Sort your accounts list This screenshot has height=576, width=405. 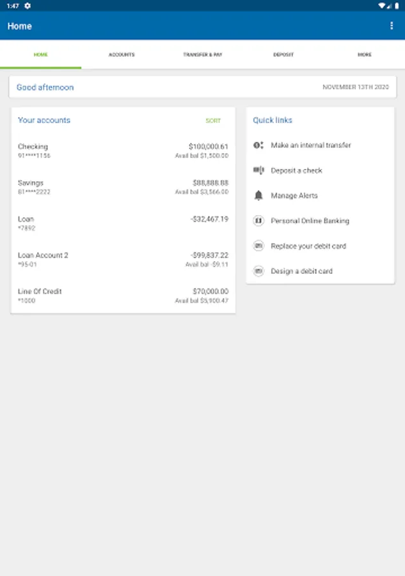(213, 120)
